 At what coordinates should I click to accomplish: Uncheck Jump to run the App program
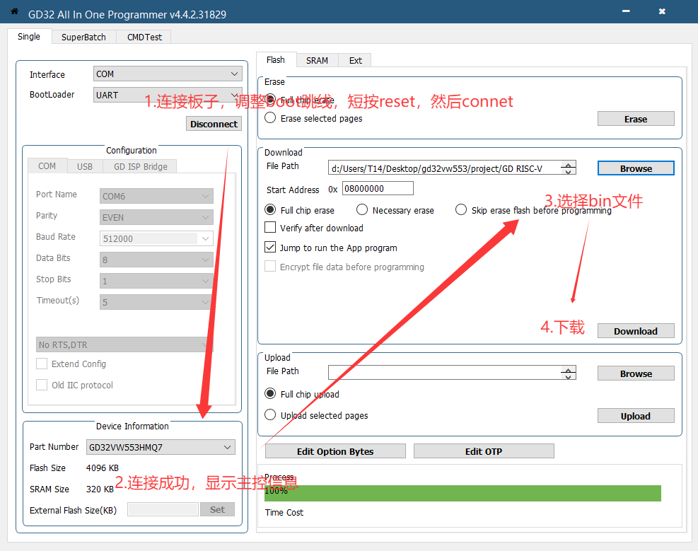(270, 248)
